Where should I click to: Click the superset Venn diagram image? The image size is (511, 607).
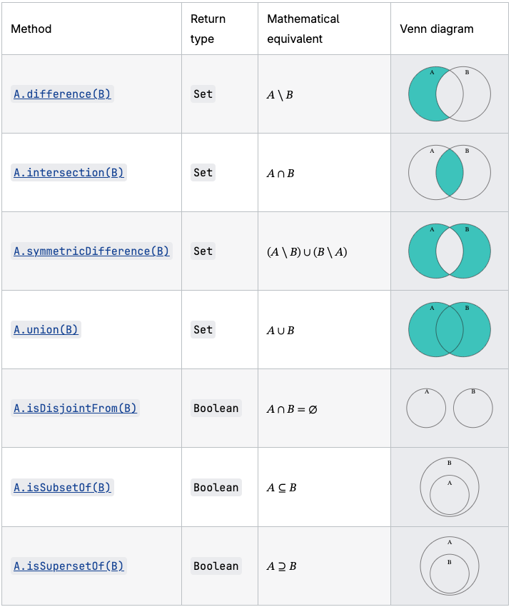(x=449, y=566)
